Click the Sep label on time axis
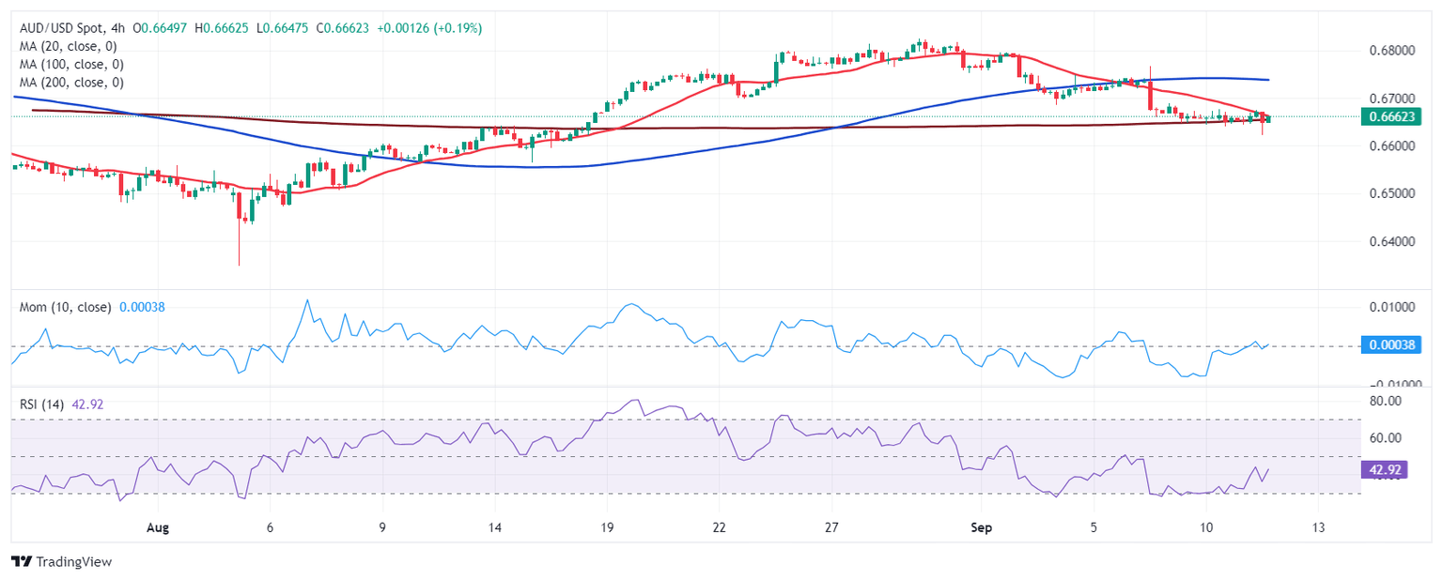Viewport: 1443px width, 580px height. (982, 527)
